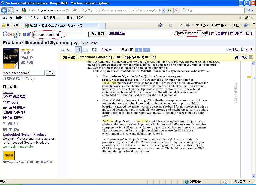The width and height of the screenshot is (256, 185).
Task: Zoom out of the book page
Action: 62,50
